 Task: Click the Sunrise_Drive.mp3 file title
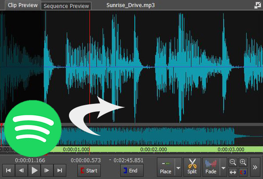pyautogui.click(x=130, y=5)
